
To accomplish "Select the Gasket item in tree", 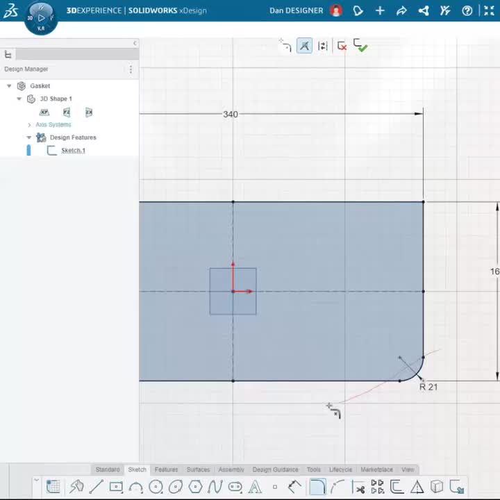I will pos(40,86).
